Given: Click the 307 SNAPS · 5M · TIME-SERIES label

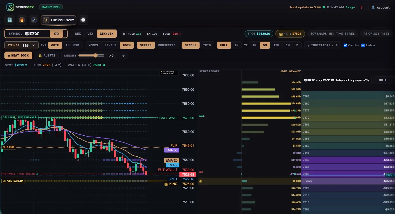Looking at the screenshot, I should point(332,34).
